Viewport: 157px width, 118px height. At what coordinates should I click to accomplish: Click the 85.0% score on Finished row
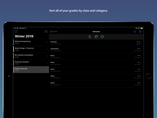(x=139, y=44)
